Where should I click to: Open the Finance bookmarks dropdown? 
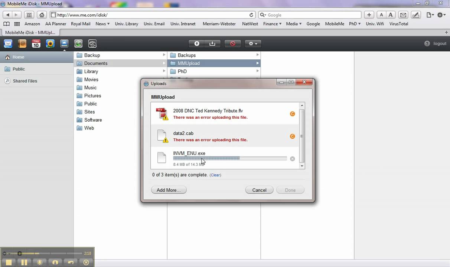tap(272, 24)
